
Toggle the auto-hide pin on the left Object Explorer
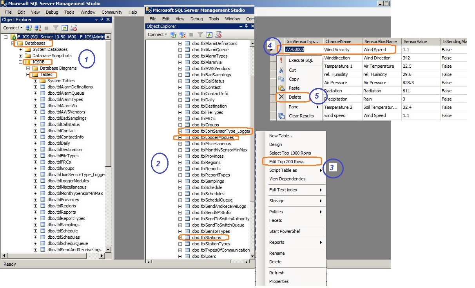coord(102,20)
